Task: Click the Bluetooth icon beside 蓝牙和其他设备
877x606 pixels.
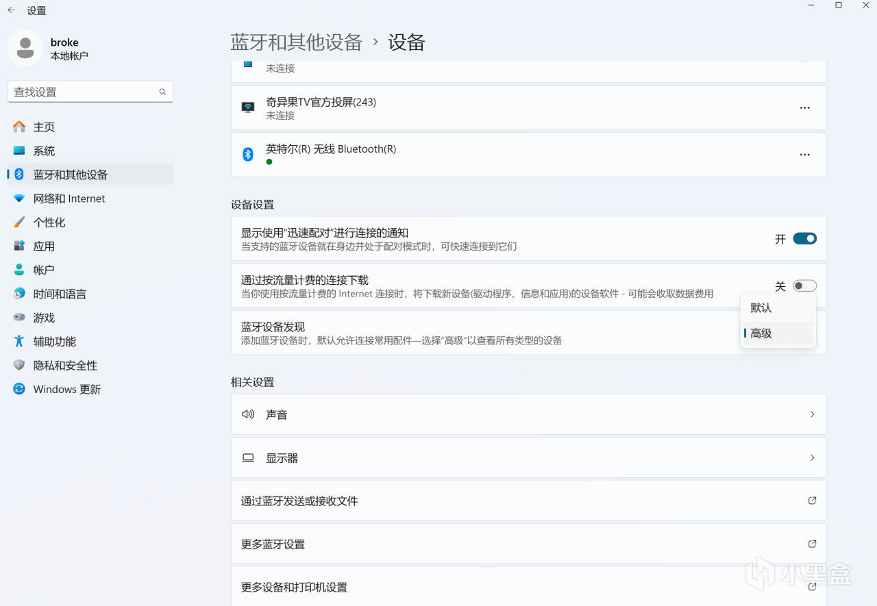Action: coord(19,175)
